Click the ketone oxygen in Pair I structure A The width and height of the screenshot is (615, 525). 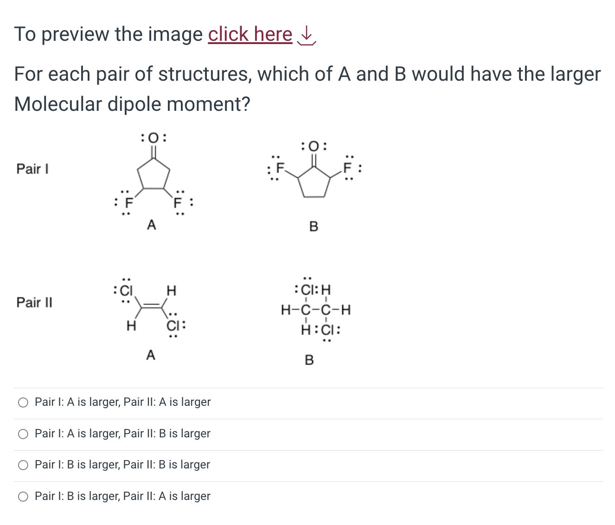[x=152, y=138]
